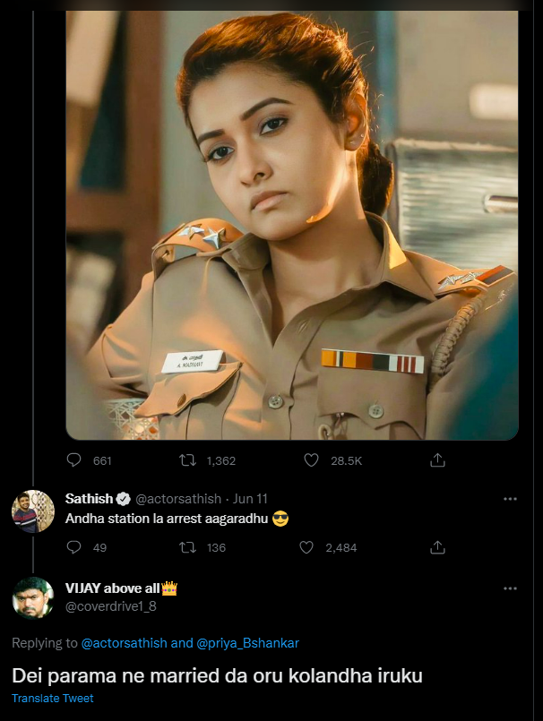Click the Translate Tweet link
The height and width of the screenshot is (721, 543).
click(52, 700)
